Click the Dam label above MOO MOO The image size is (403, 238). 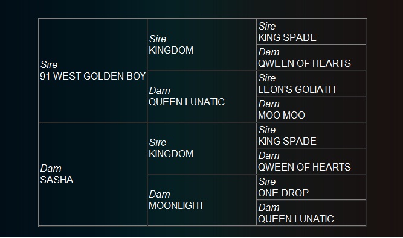269,104
